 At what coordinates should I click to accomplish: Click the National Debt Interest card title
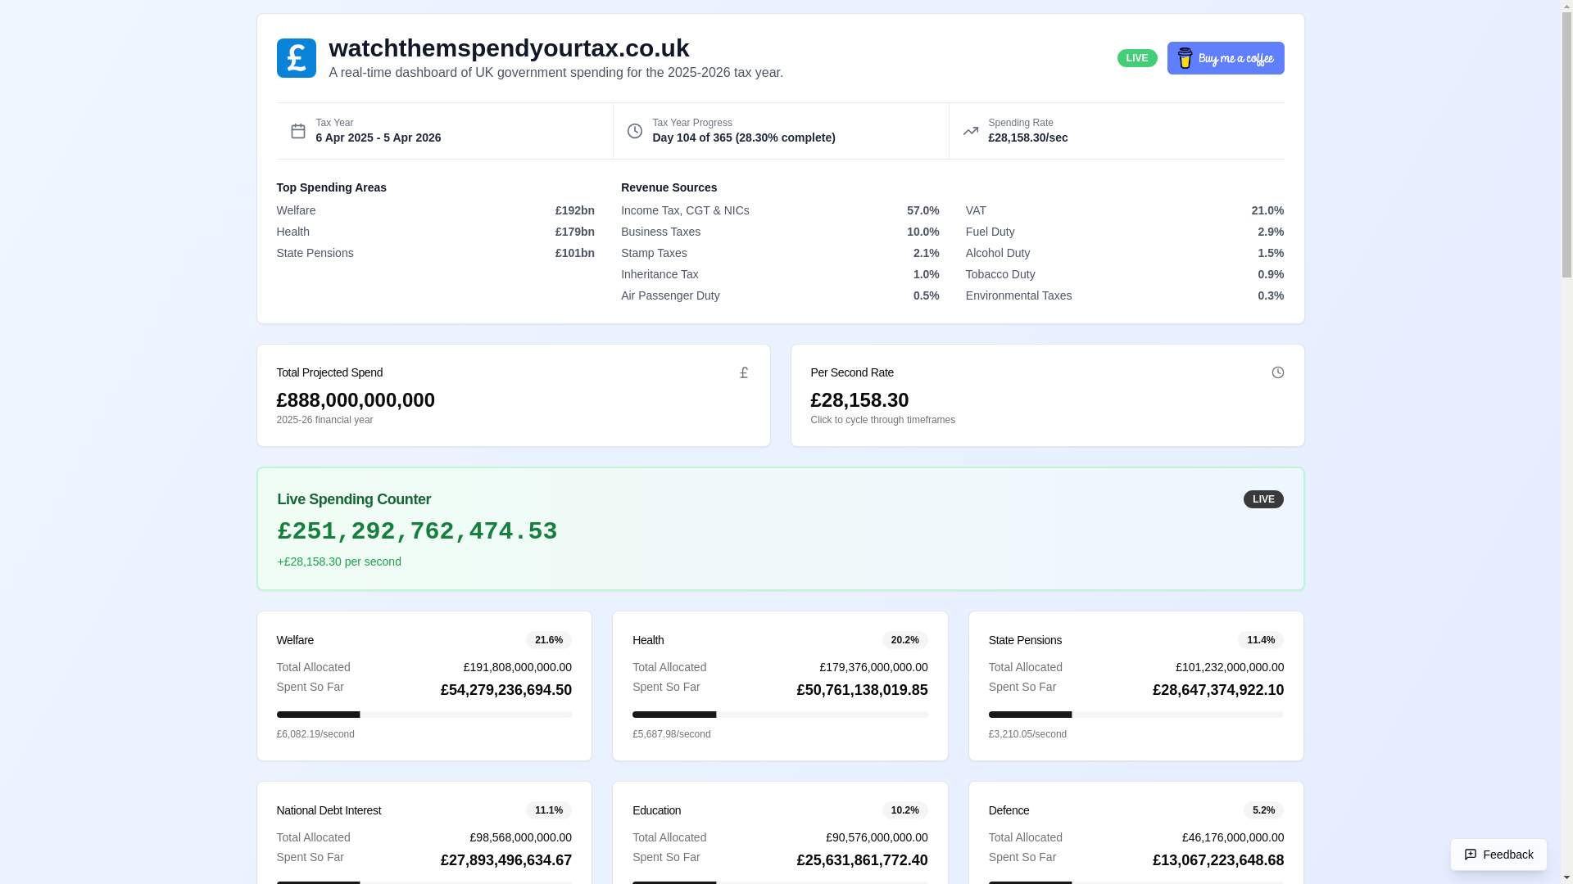click(x=328, y=810)
